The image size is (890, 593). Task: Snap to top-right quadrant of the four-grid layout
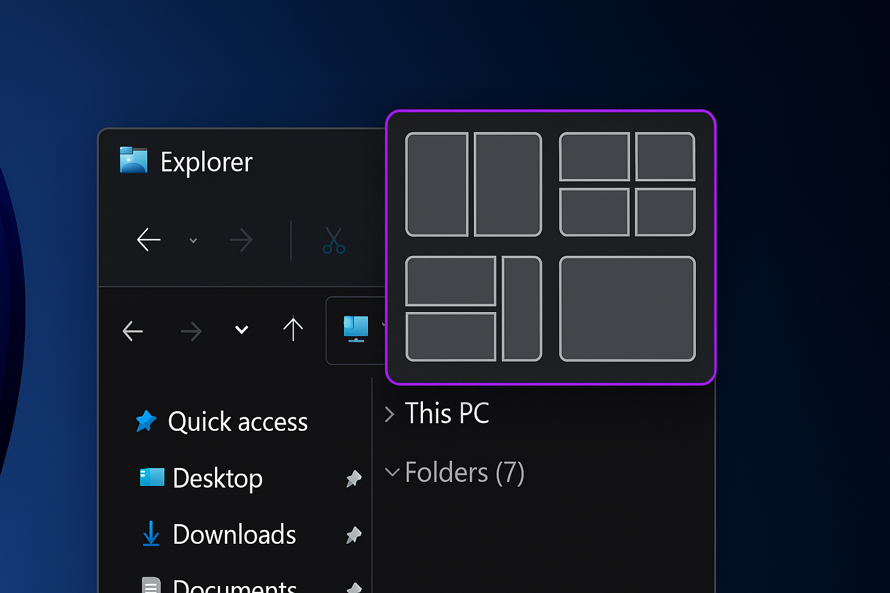[x=665, y=156]
